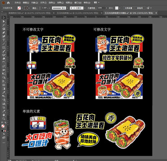Select the Blend tool
This screenshot has height=161, width=167.
click(4, 96)
